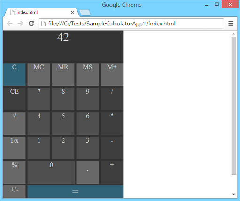The image size is (240, 201).
Task: Click the plus/minus sign toggle key
Action: pos(15,192)
